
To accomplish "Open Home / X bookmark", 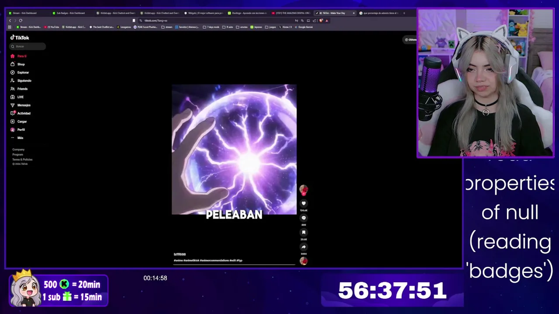I will 285,27.
